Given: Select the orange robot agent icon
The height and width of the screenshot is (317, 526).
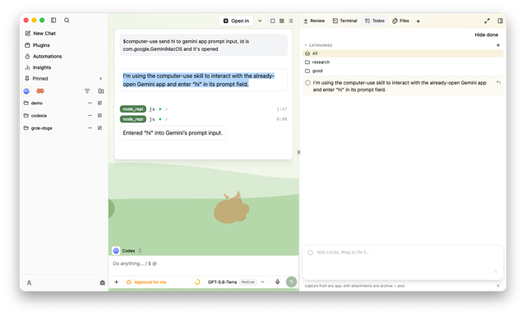Looking at the screenshot, I should pos(40,91).
